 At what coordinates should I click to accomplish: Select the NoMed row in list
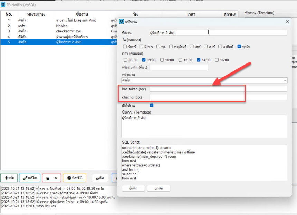61,26
